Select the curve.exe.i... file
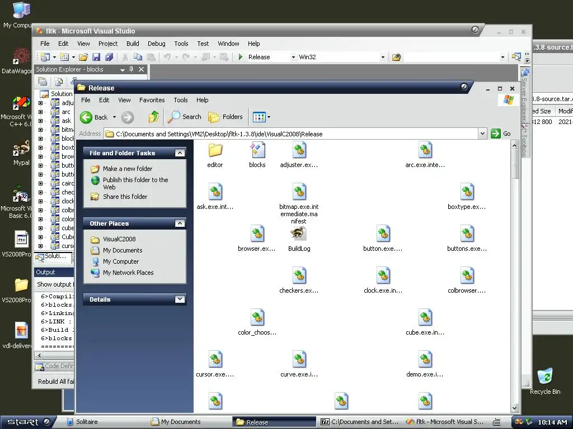Image resolution: width=573 pixels, height=429 pixels. (x=299, y=365)
